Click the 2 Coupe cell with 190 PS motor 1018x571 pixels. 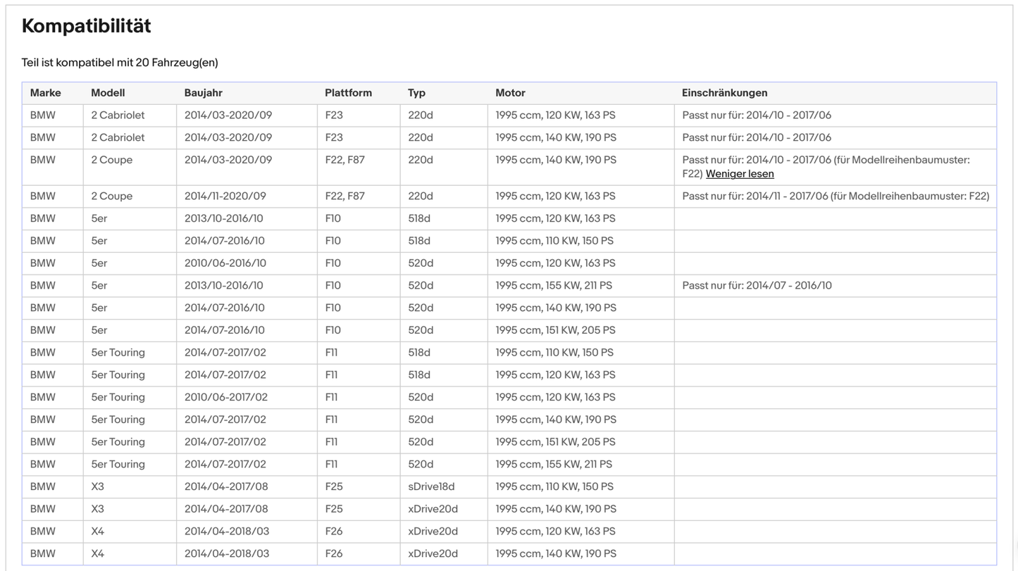tap(111, 160)
